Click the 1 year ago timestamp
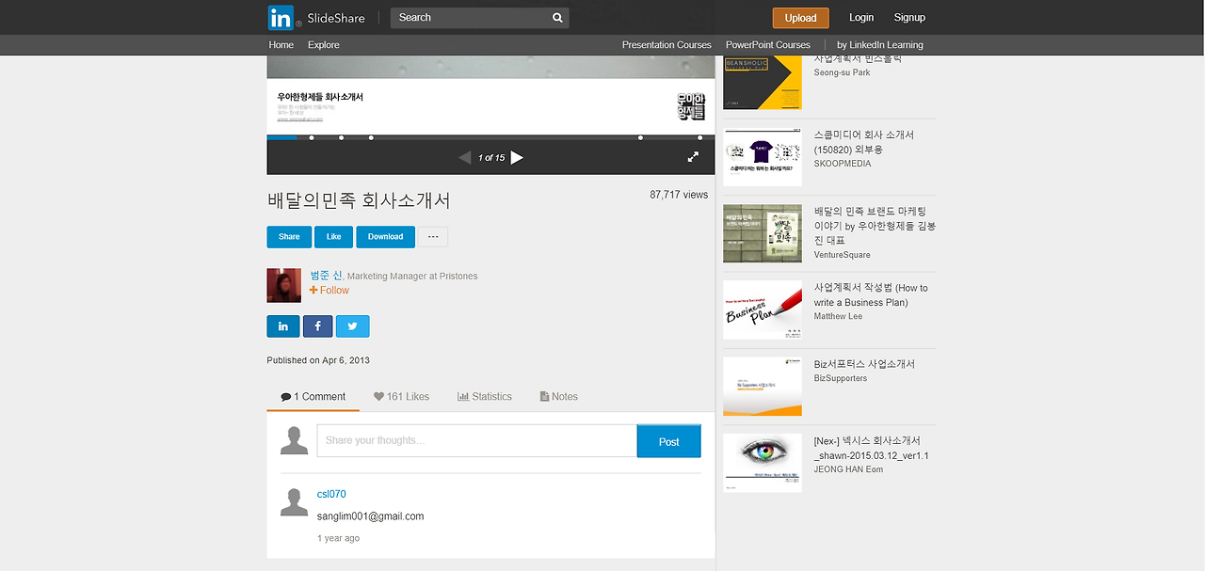This screenshot has width=1205, height=571. coord(338,538)
